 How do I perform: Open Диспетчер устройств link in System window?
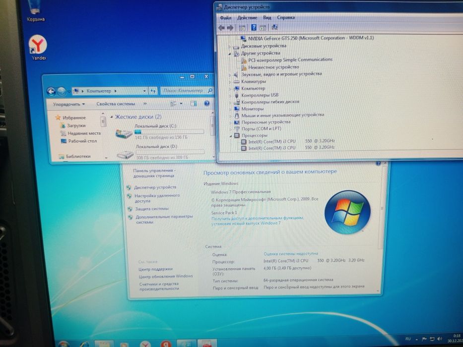pyautogui.click(x=155, y=187)
